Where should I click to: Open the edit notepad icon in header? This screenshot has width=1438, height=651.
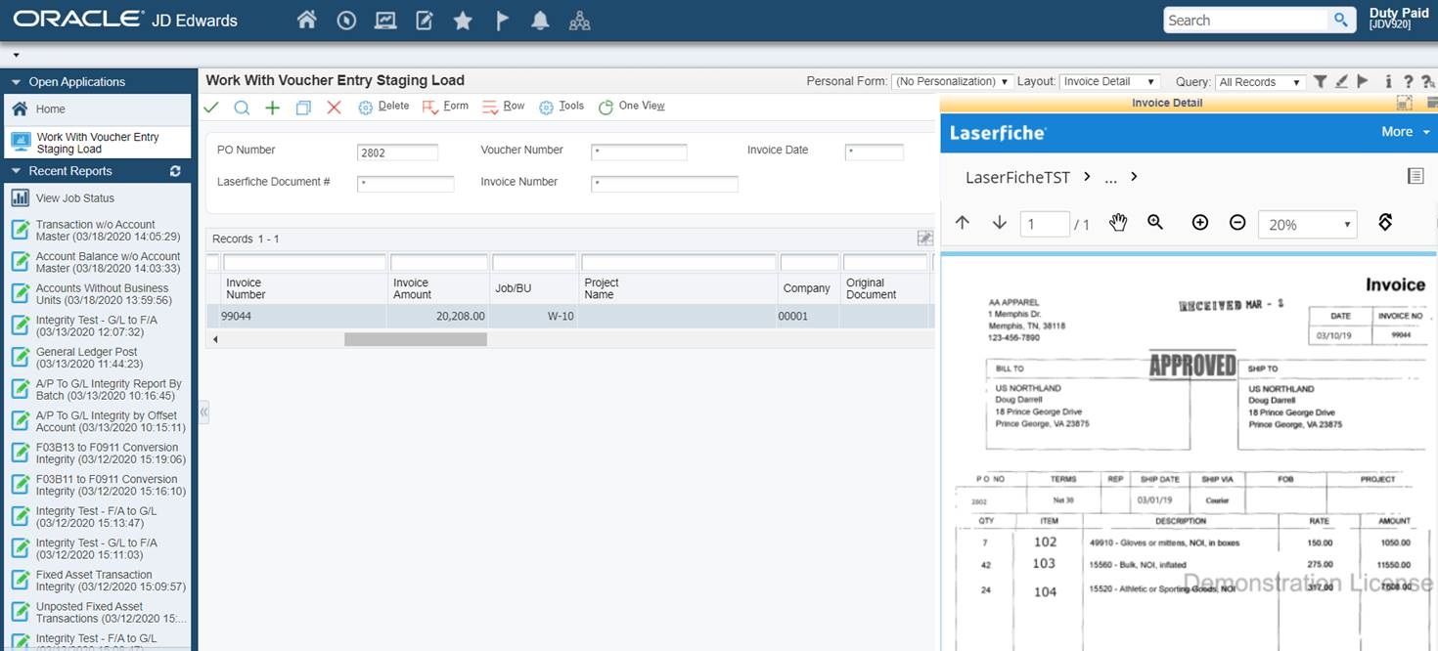click(x=424, y=20)
